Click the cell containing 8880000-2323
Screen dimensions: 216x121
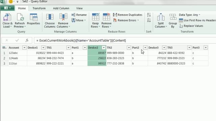[179, 64]
